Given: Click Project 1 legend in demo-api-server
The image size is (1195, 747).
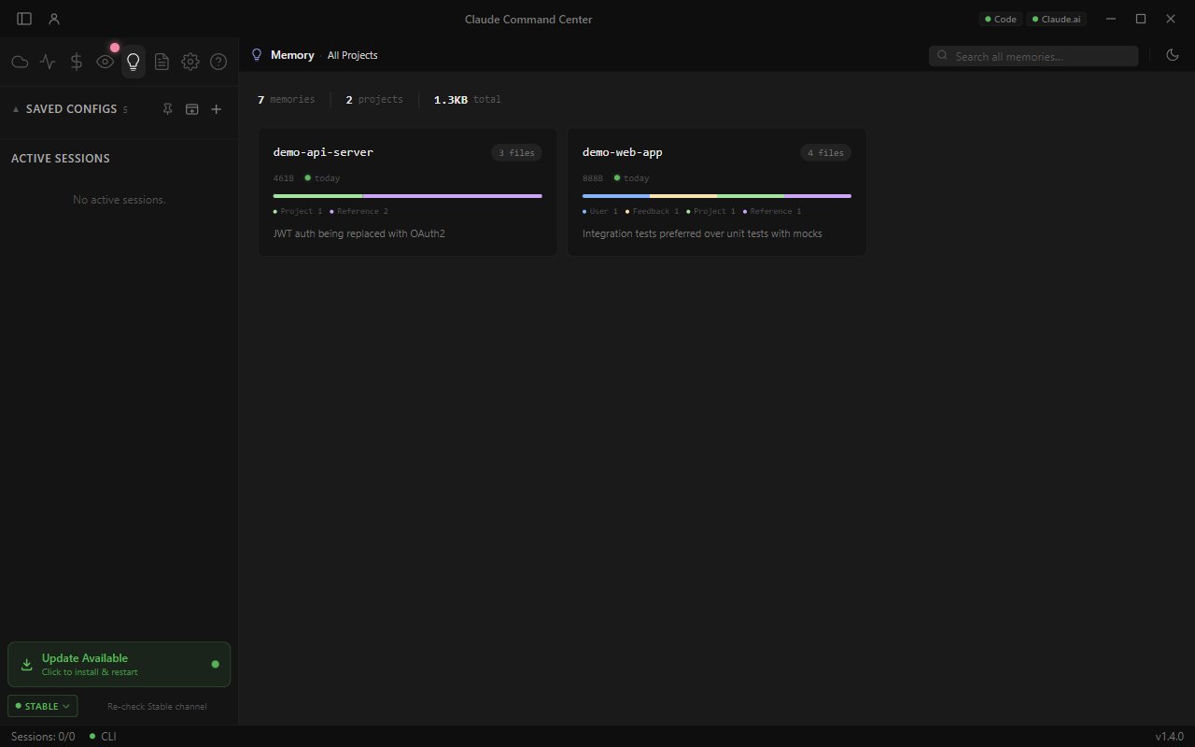Looking at the screenshot, I should coord(298,212).
